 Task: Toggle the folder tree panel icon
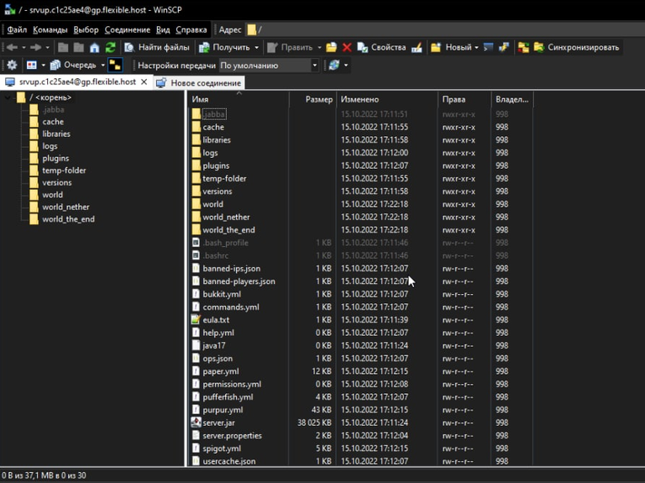click(x=115, y=65)
